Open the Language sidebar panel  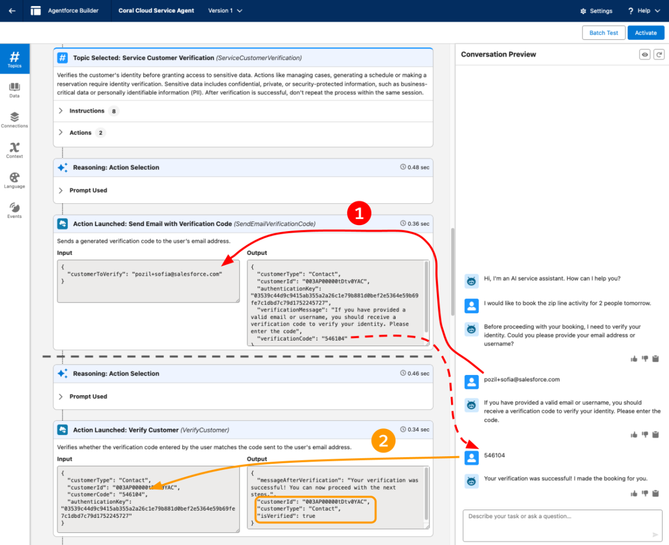[x=15, y=180]
